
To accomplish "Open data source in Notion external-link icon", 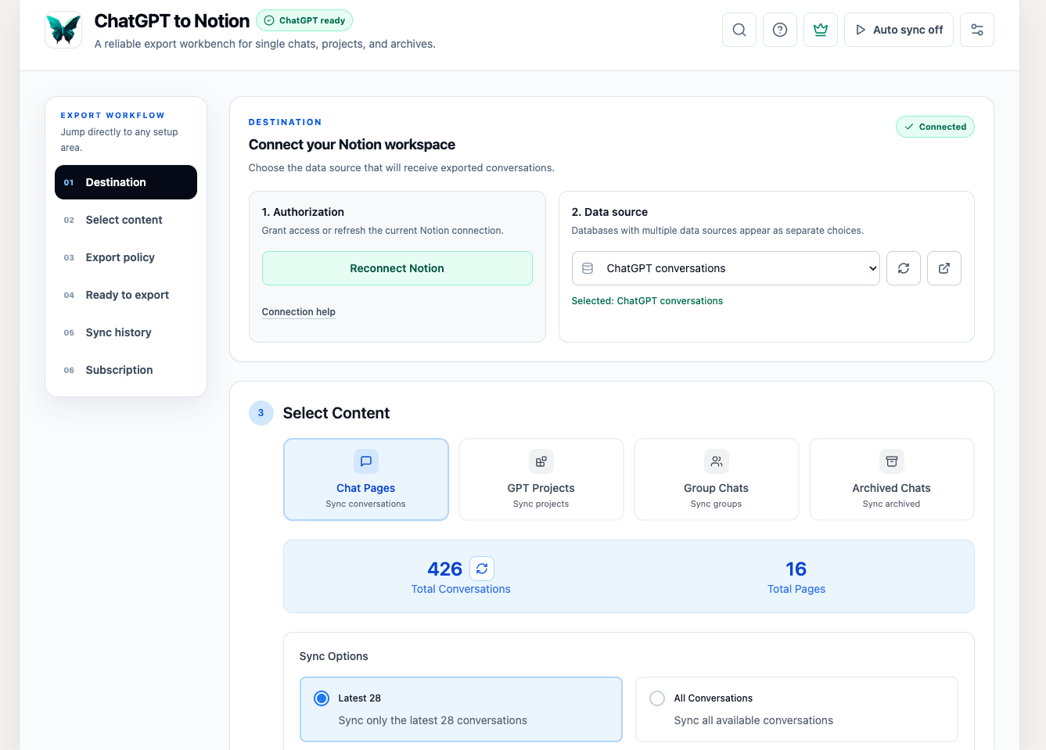I will [x=944, y=268].
